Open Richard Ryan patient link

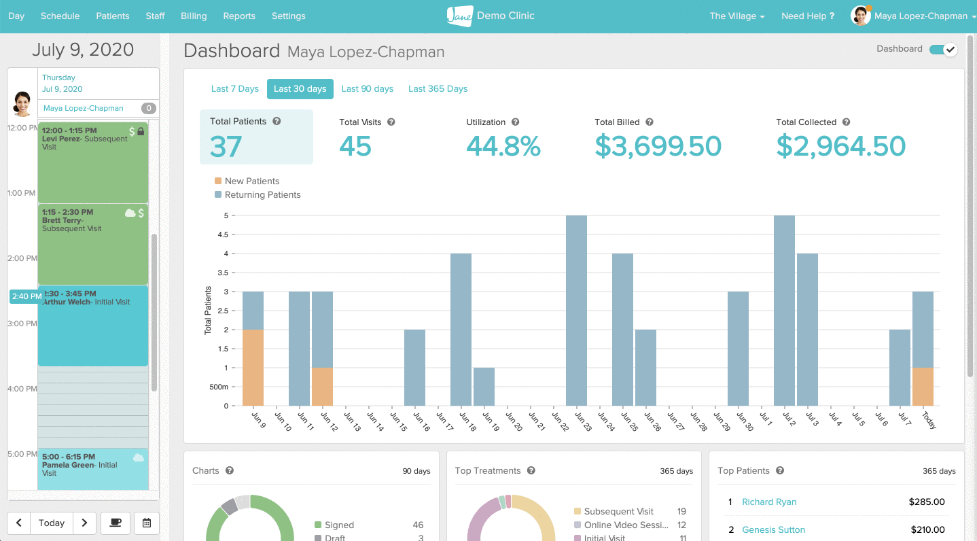[769, 502]
